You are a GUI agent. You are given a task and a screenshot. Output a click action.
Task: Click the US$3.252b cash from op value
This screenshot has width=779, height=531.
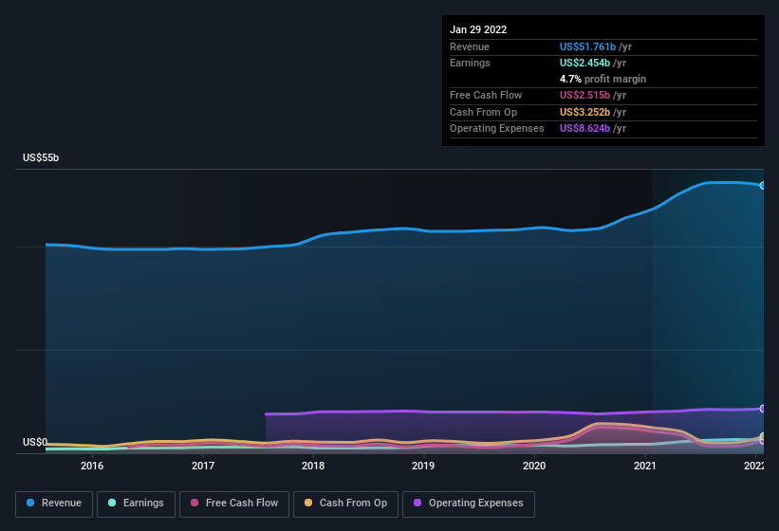[x=584, y=112]
